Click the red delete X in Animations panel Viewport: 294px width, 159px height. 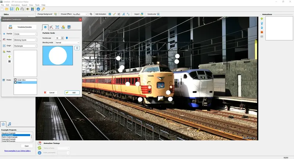point(262,32)
